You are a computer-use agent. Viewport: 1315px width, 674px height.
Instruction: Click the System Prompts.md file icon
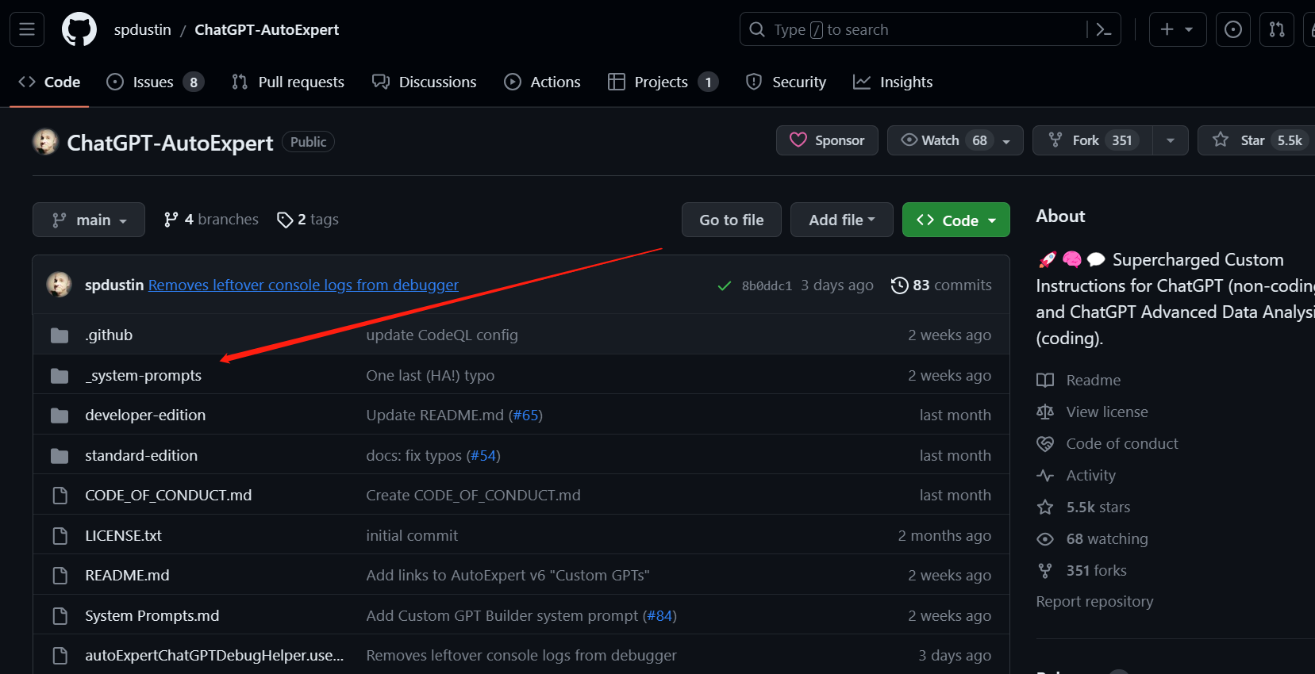60,616
